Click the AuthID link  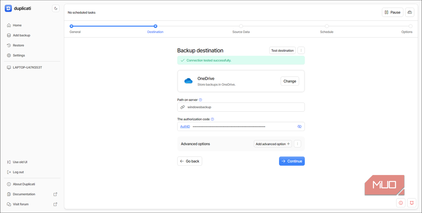[185, 127]
